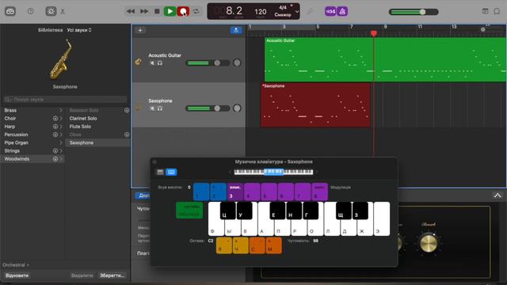
Task: Download the Harp sounds via circle icon
Action: point(55,127)
